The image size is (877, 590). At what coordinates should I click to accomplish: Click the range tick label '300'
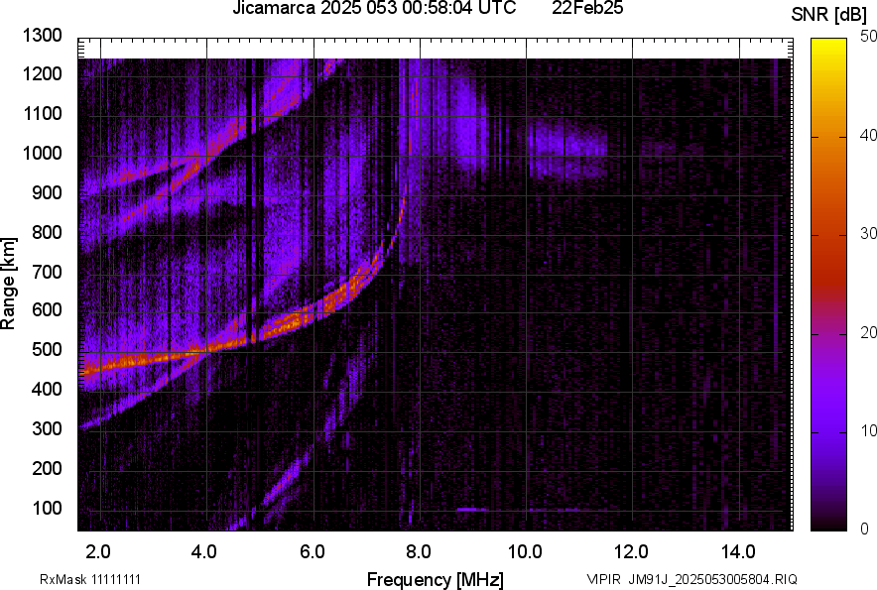pos(47,428)
